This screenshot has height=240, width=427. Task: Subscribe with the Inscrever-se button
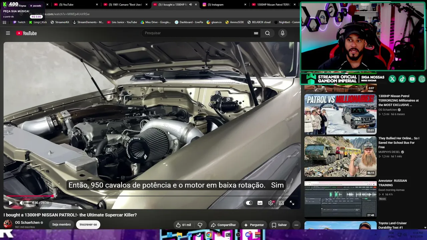[88, 225]
